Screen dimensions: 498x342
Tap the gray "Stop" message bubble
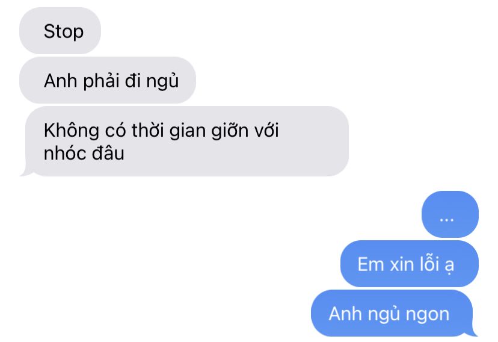pos(60,31)
